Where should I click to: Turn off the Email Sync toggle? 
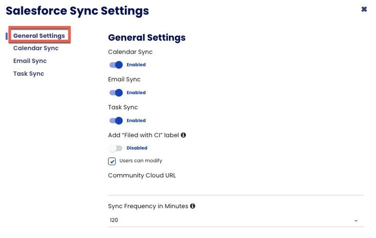tap(116, 92)
